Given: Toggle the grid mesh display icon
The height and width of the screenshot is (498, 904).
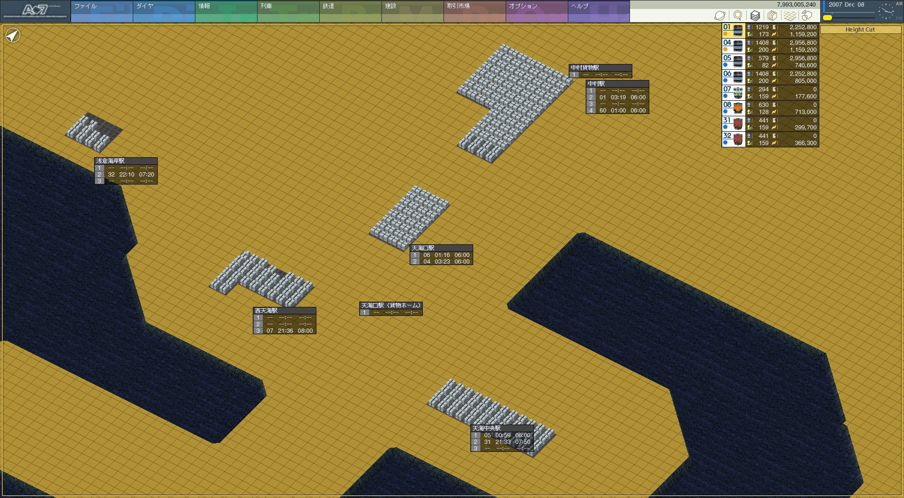Looking at the screenshot, I should (x=790, y=16).
